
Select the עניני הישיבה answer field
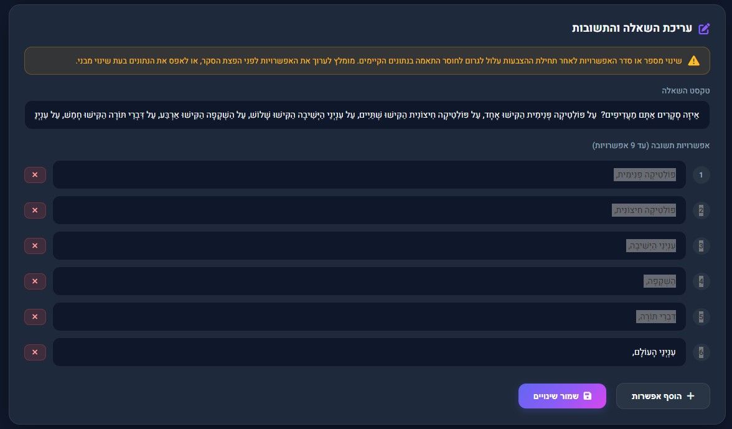369,245
